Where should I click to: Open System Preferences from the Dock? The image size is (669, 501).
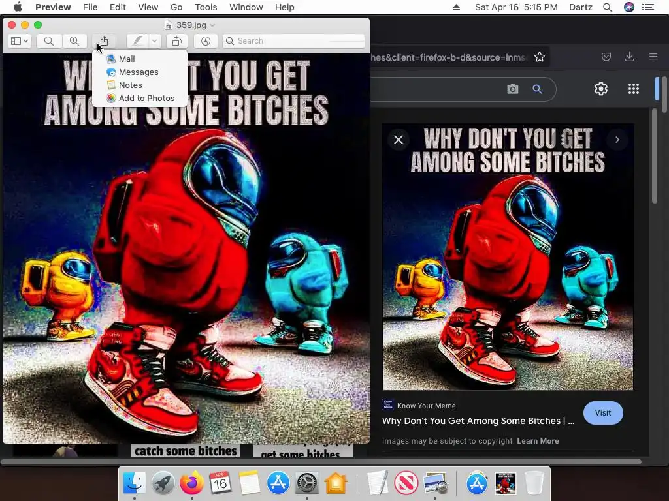pos(307,483)
